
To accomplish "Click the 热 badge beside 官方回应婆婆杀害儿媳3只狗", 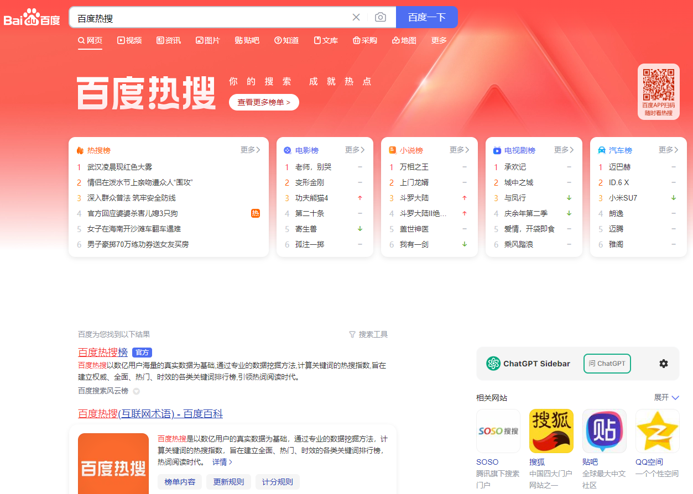I will tap(256, 213).
